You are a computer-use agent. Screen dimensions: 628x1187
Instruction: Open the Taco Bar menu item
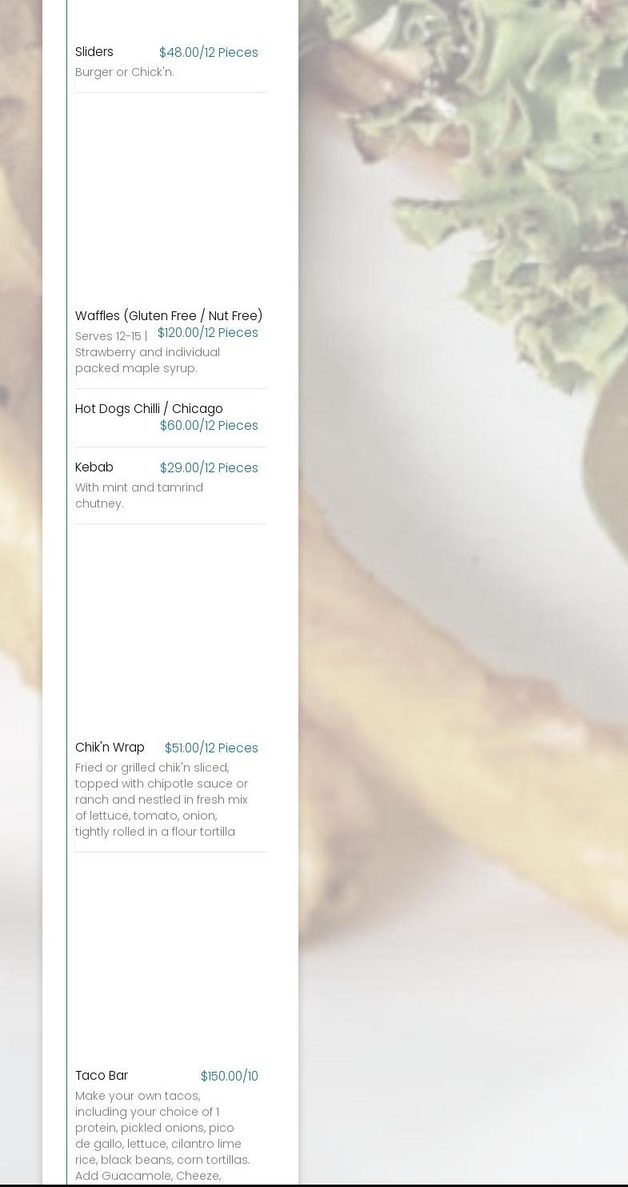[102, 1076]
